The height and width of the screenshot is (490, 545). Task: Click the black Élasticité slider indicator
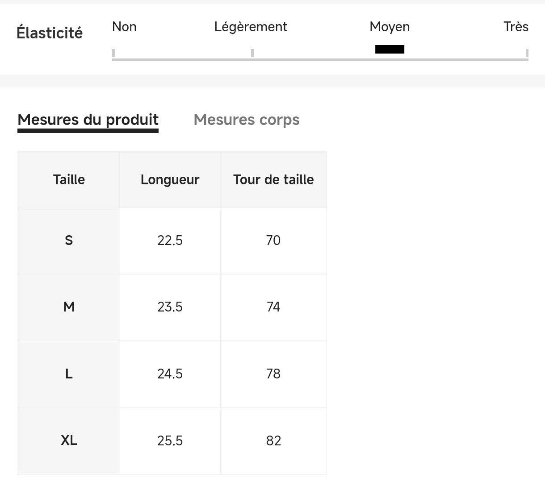(390, 49)
